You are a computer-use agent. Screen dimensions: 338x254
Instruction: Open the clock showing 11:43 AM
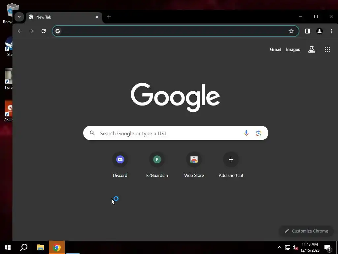point(310,247)
